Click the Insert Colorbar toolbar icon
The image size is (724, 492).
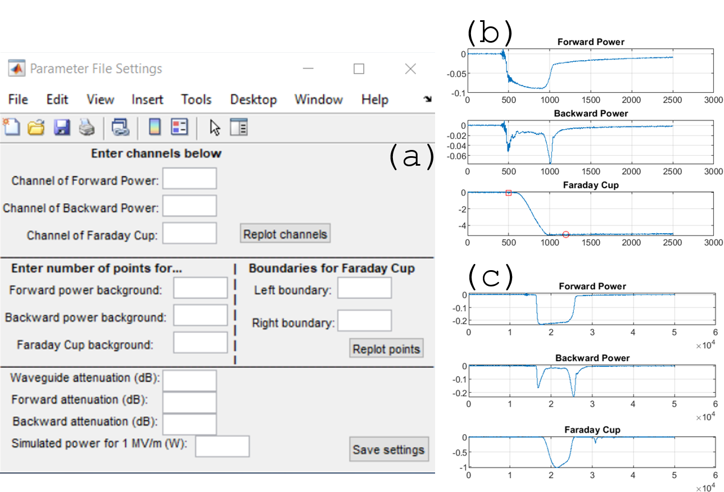coord(155,128)
